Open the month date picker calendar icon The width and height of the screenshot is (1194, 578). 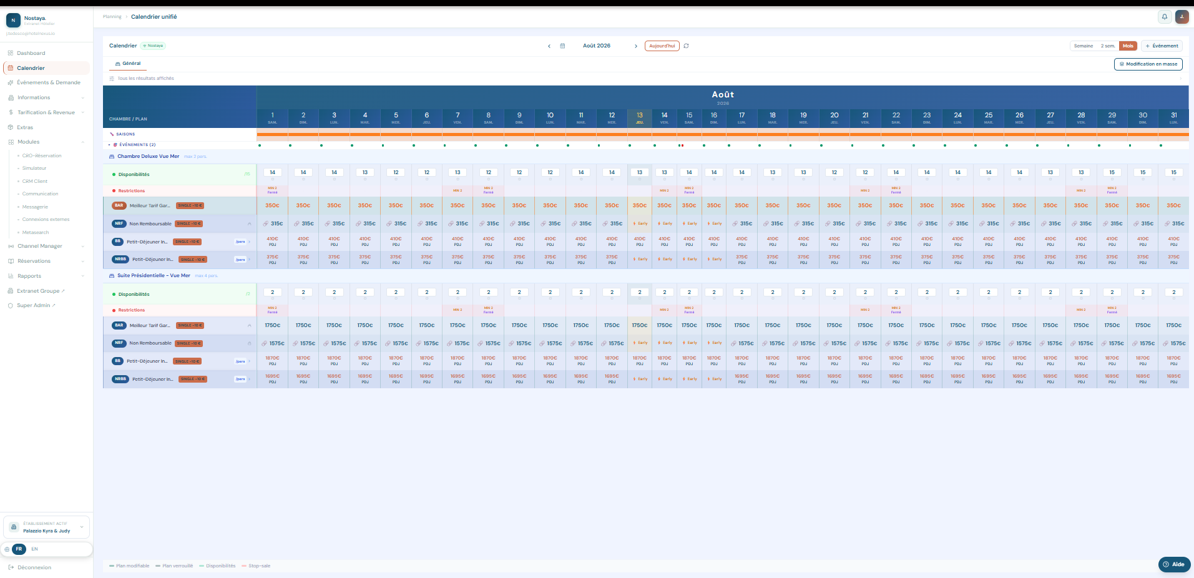(x=562, y=46)
